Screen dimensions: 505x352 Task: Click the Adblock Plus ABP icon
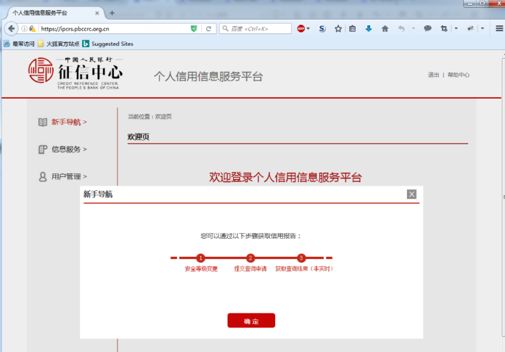[300, 29]
